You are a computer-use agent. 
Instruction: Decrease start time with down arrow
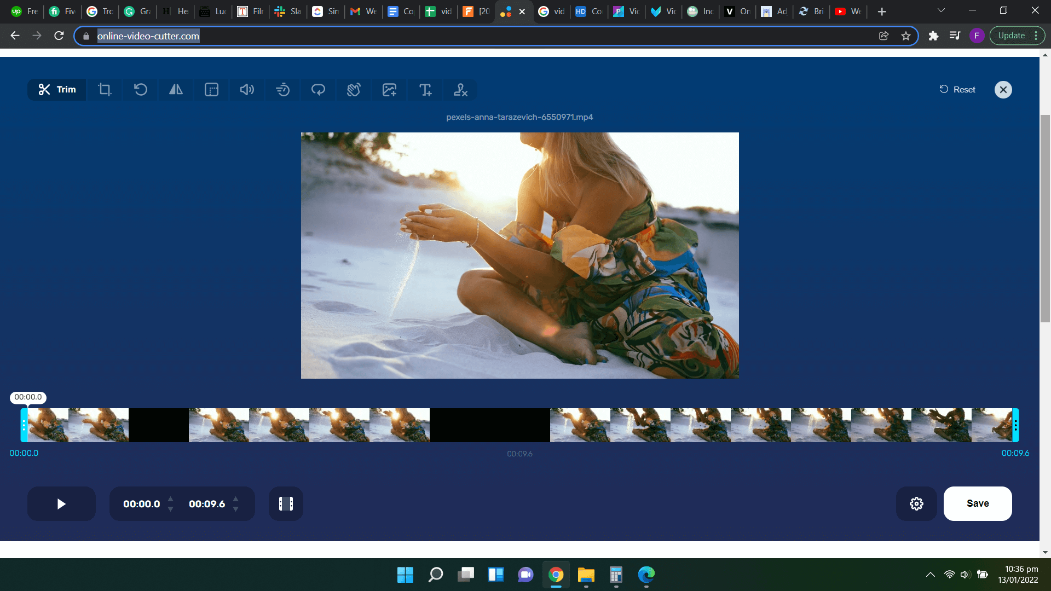[171, 509]
